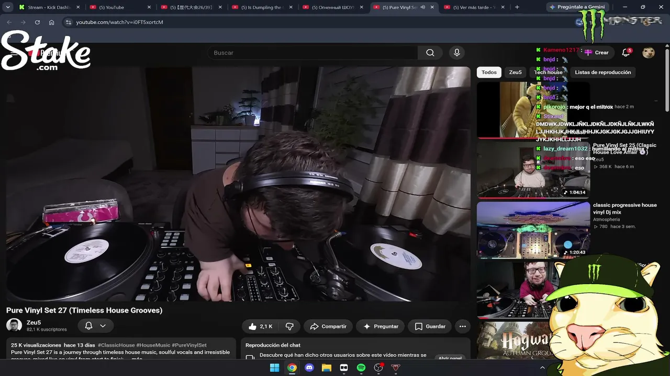Open Discord from the taskbar
This screenshot has width=670, height=376.
[x=309, y=368]
